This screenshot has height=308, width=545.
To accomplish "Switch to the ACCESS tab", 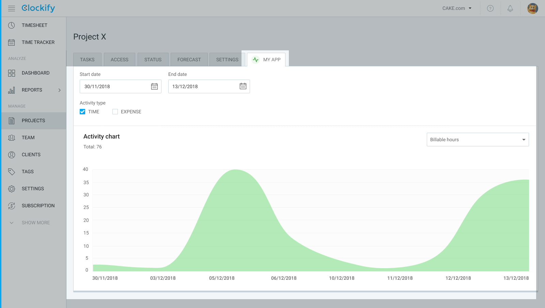I will click(x=120, y=60).
